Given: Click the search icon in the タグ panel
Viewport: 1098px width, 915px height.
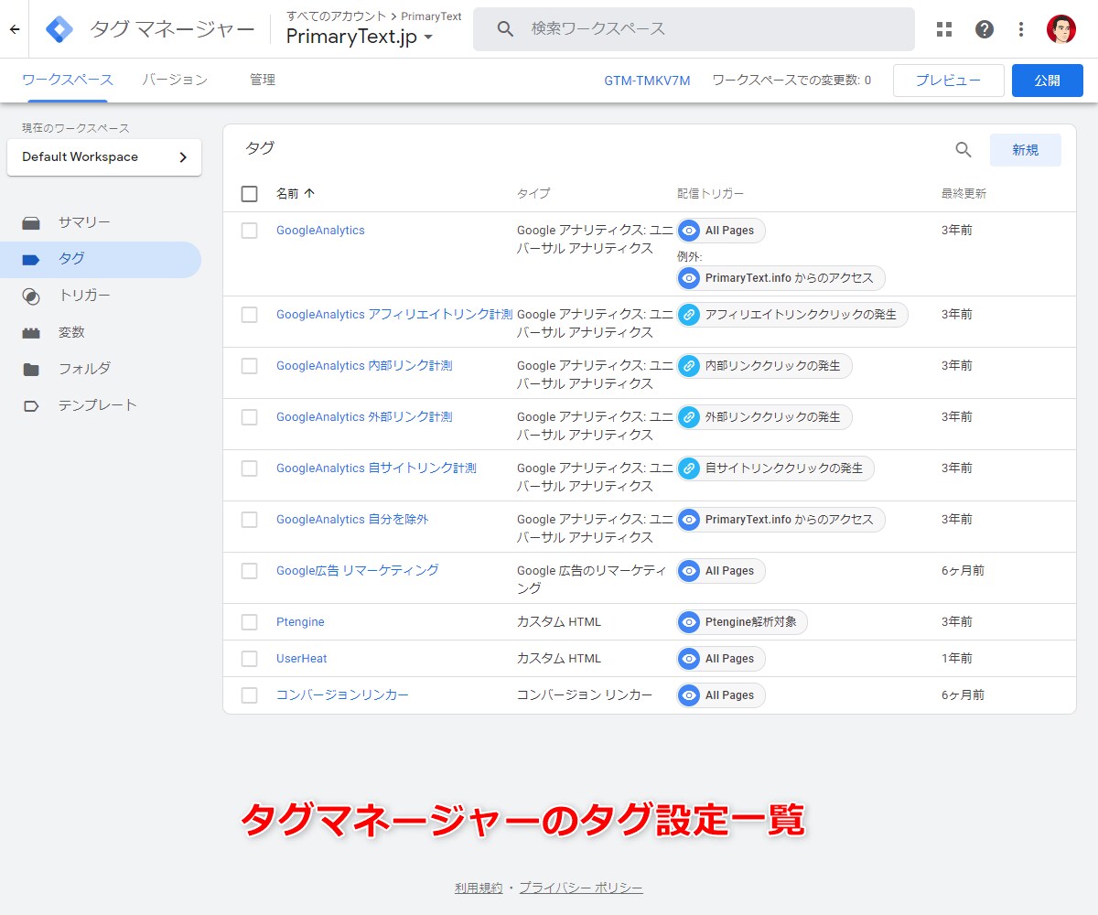Looking at the screenshot, I should coord(963,150).
